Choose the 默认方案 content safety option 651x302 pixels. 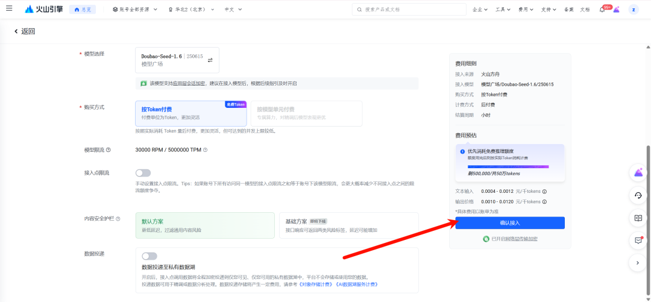coord(205,225)
